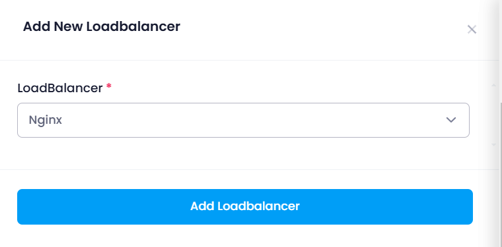This screenshot has width=502, height=247.
Task: Click the small scroll-up arrow in dialog body
Action: pyautogui.click(x=493, y=85)
